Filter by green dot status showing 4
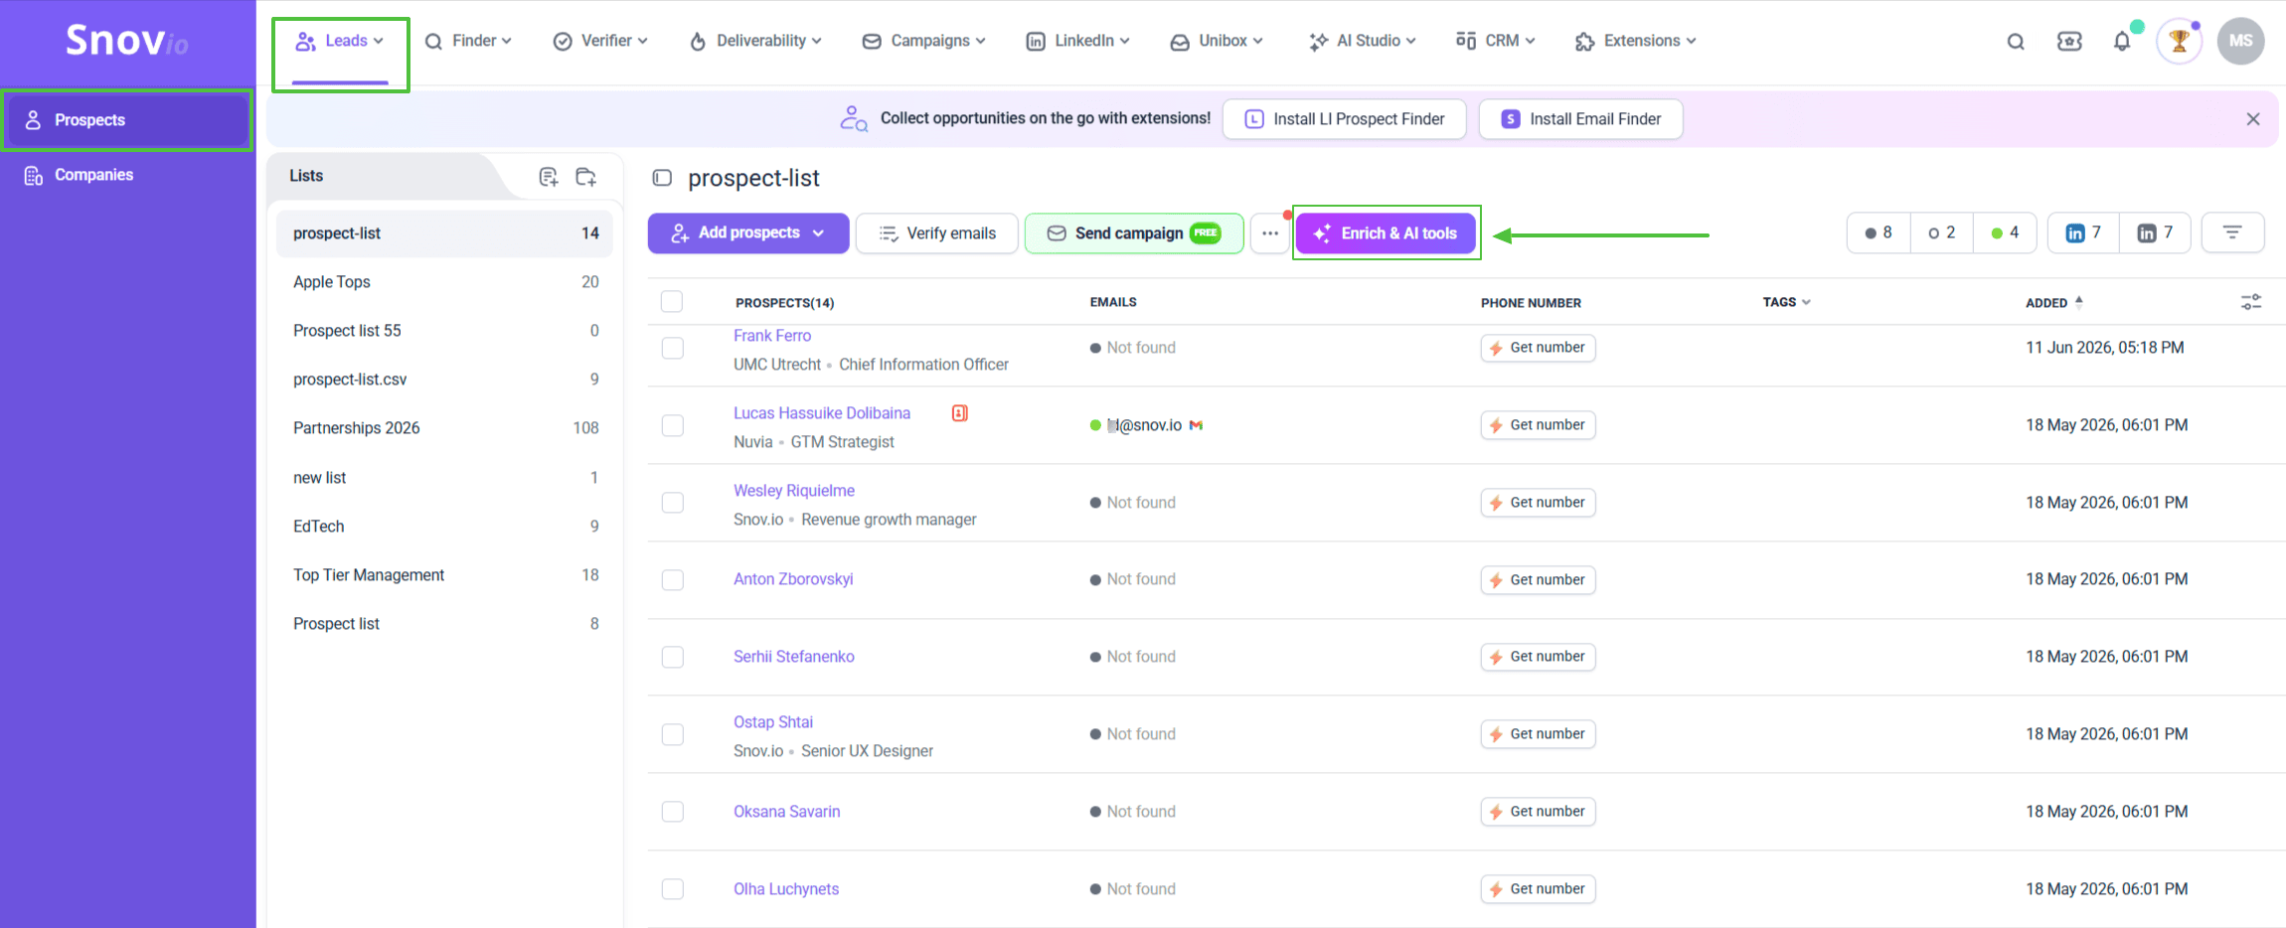2286x928 pixels. [2005, 232]
